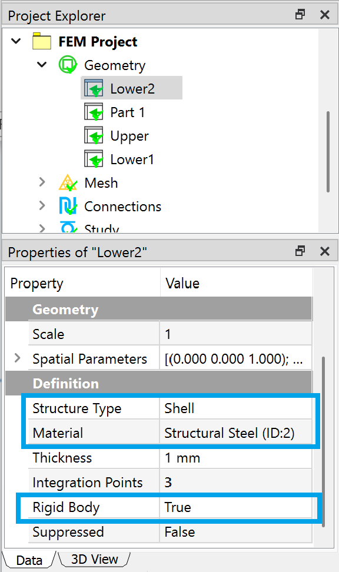The image size is (339, 572).
Task: Float the Project Explorer panel
Action: [300, 15]
